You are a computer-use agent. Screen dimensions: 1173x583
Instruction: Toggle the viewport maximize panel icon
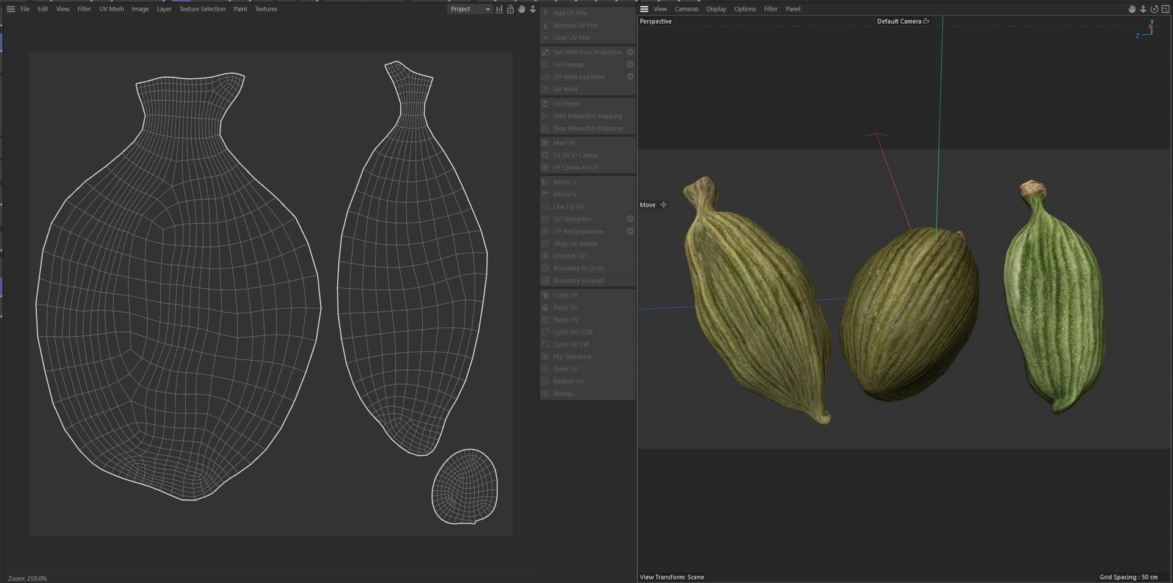[x=1165, y=9]
